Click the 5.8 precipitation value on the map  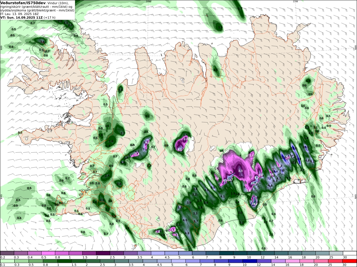point(180,207)
